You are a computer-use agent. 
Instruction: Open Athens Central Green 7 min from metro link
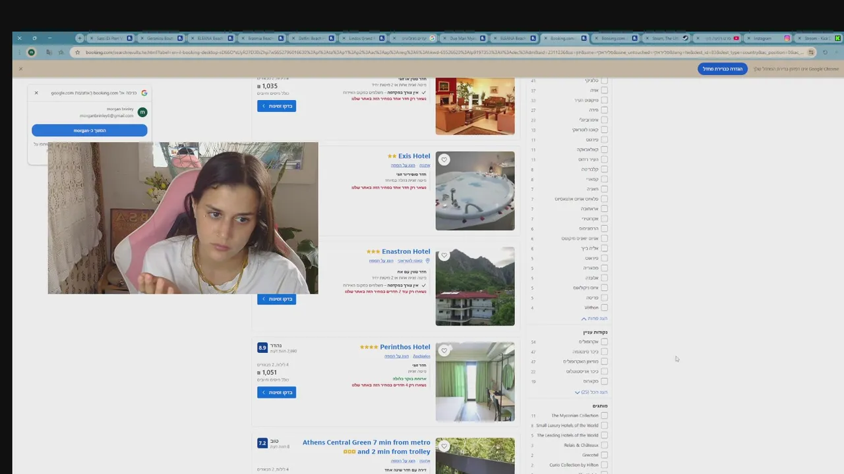pyautogui.click(x=367, y=447)
